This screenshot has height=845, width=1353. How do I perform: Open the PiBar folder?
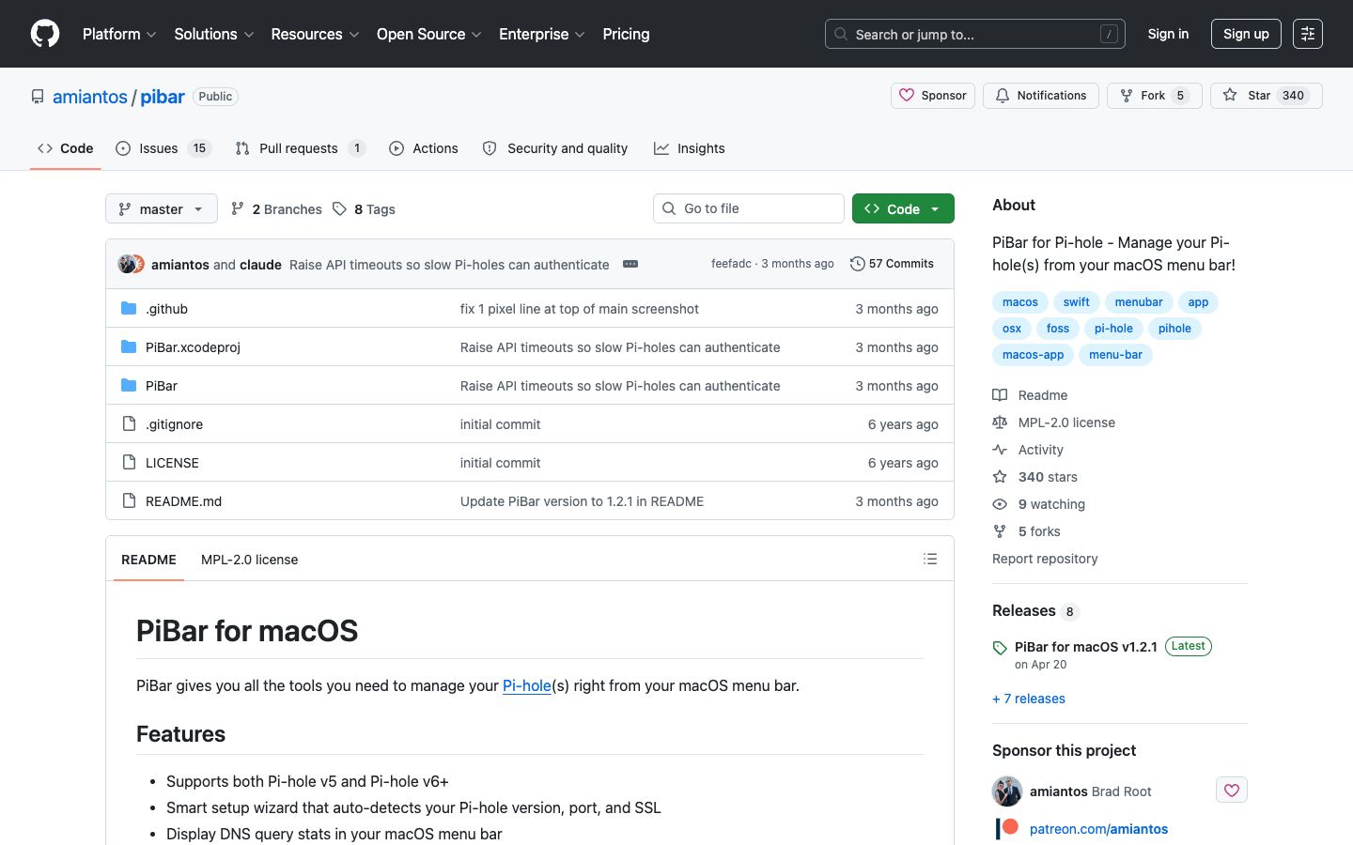pos(162,386)
